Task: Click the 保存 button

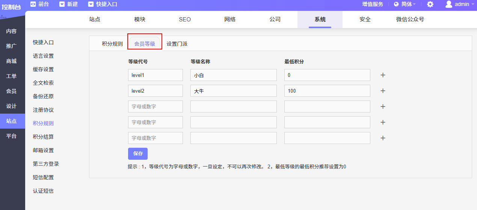Action: pyautogui.click(x=137, y=154)
